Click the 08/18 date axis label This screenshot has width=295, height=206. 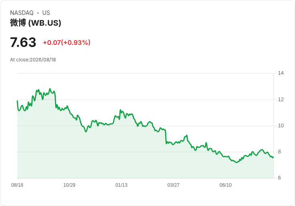[17, 185]
